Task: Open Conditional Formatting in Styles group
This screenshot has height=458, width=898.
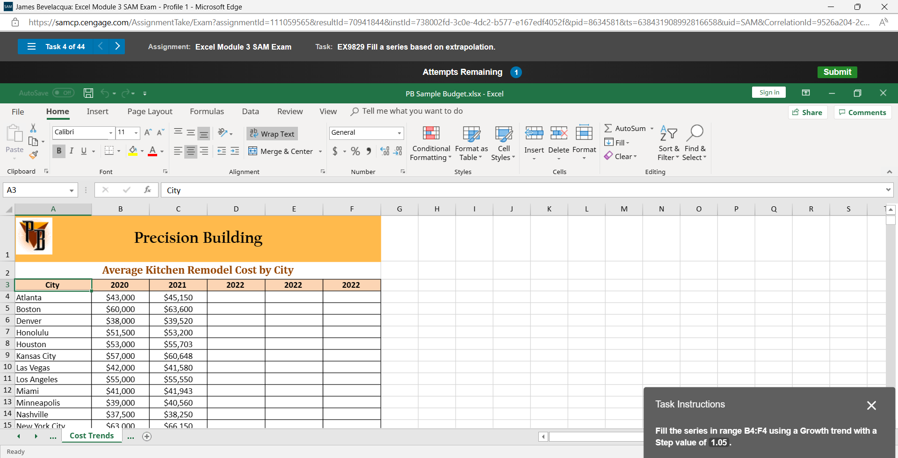Action: pyautogui.click(x=430, y=143)
